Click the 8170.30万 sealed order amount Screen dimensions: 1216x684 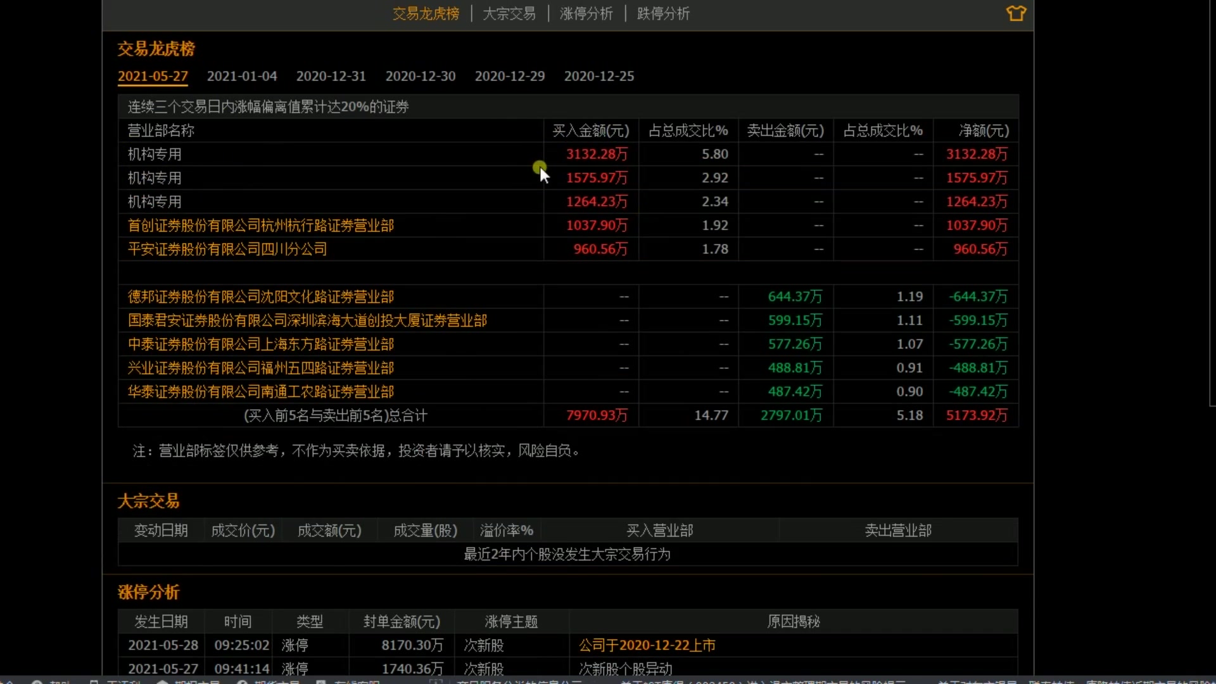(412, 645)
